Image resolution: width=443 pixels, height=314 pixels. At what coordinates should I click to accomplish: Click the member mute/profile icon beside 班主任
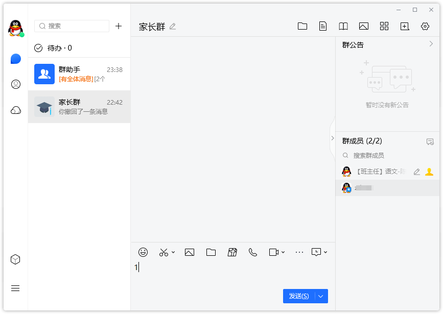[x=429, y=172]
